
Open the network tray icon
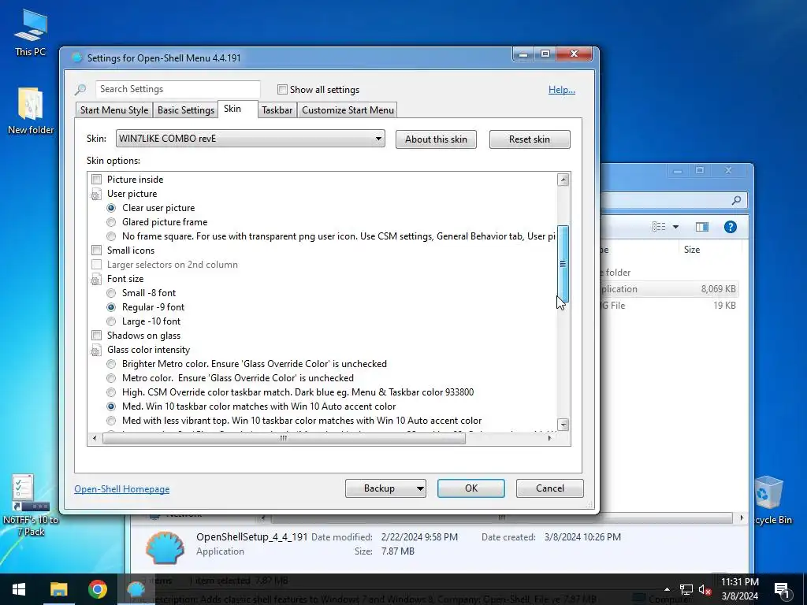click(x=686, y=589)
